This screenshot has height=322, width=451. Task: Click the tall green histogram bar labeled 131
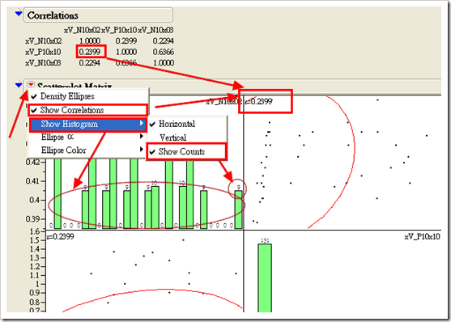[x=265, y=278]
